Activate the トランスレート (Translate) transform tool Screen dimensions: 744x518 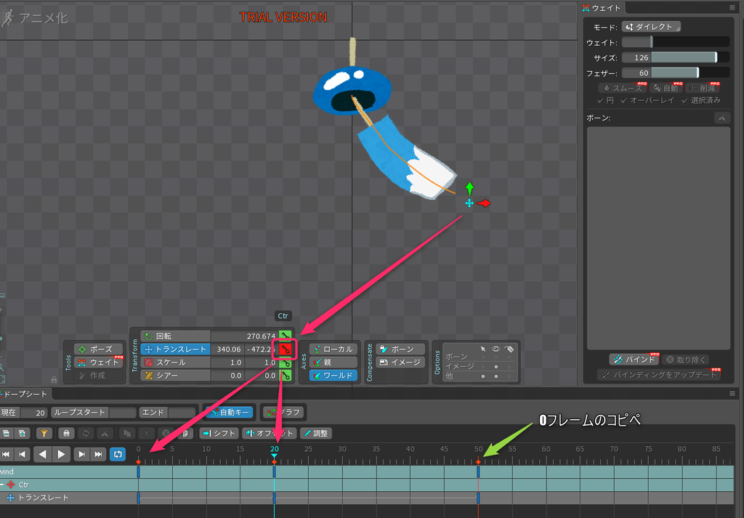(176, 349)
